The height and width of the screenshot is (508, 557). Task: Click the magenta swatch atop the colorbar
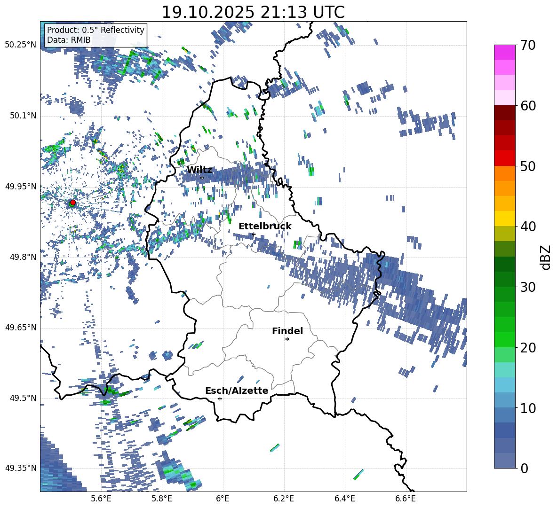tap(504, 52)
